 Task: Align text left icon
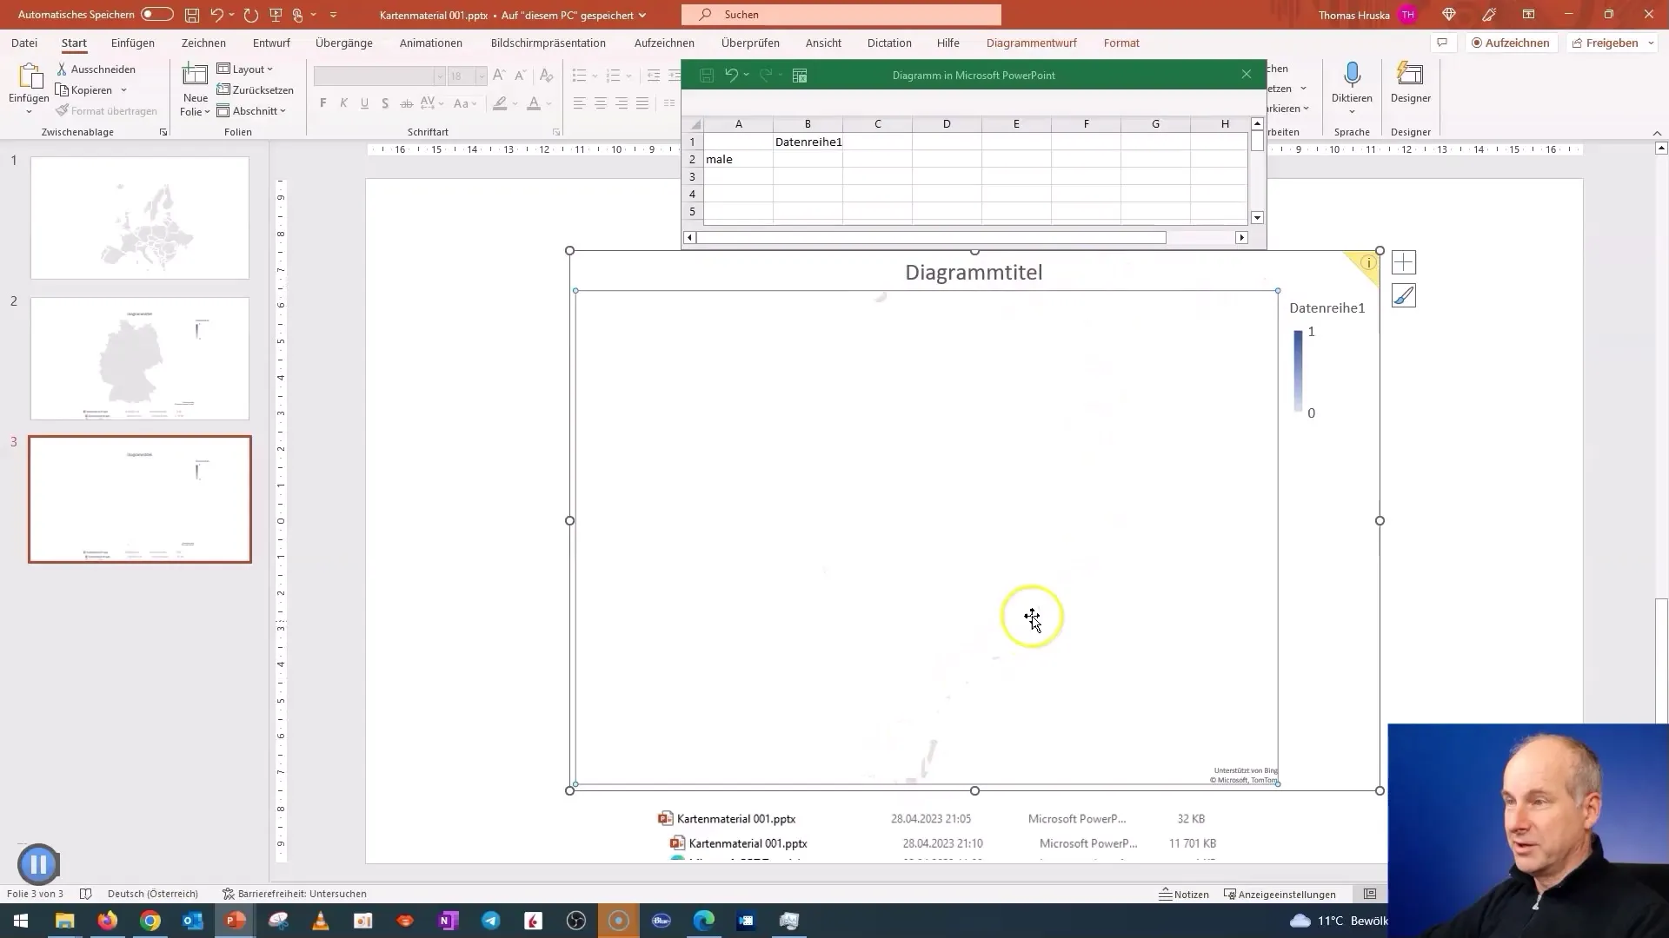tap(579, 103)
